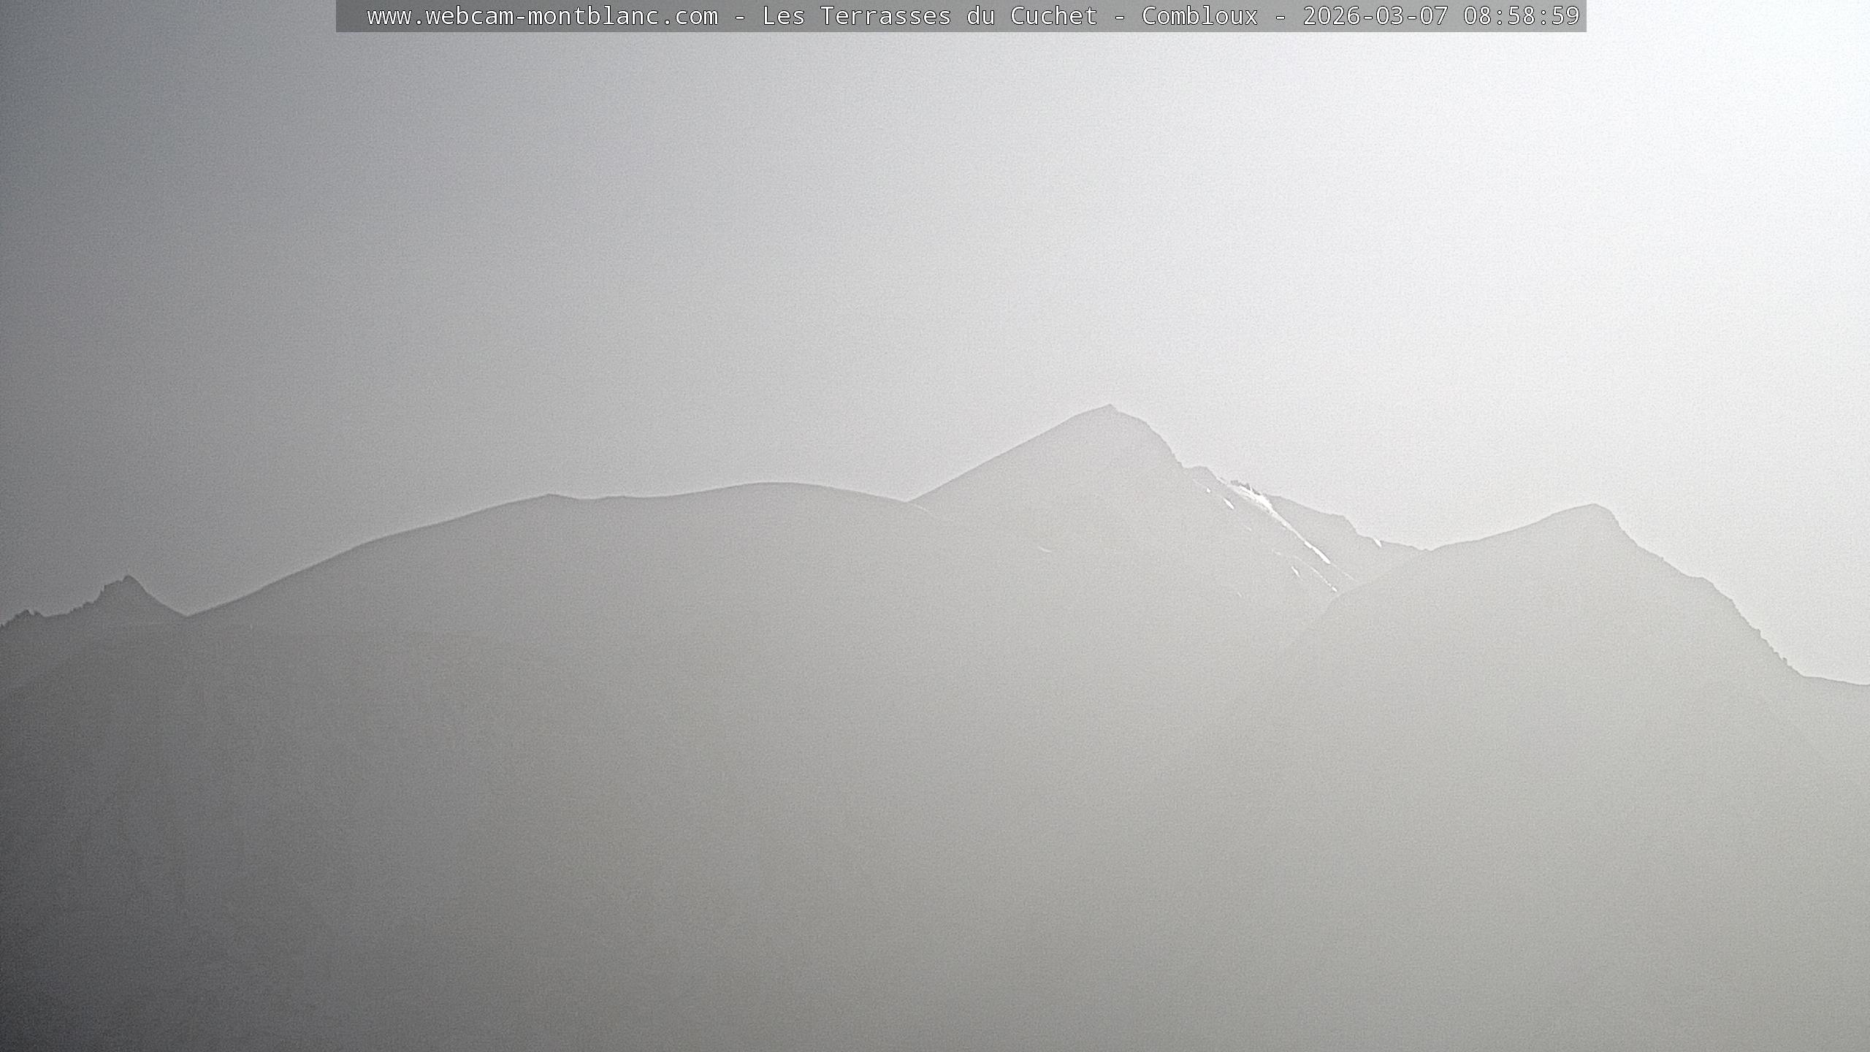1870x1052 pixels.
Task: Click the dark gray sky at top-left corner
Action: (x=44, y=44)
